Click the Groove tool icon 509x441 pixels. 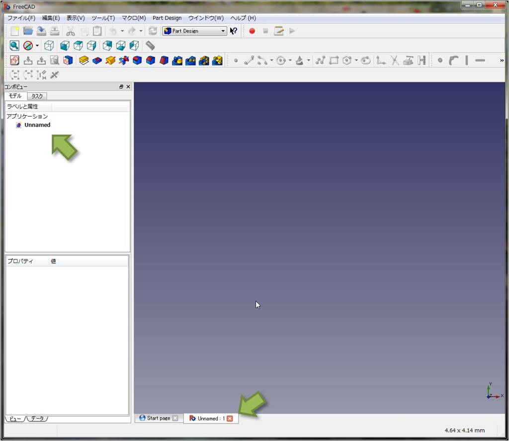point(124,60)
